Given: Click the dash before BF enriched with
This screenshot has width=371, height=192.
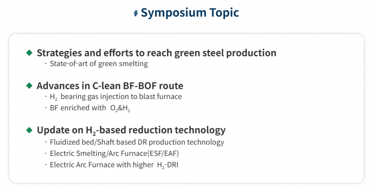Looking at the screenshot, I should tap(46, 108).
